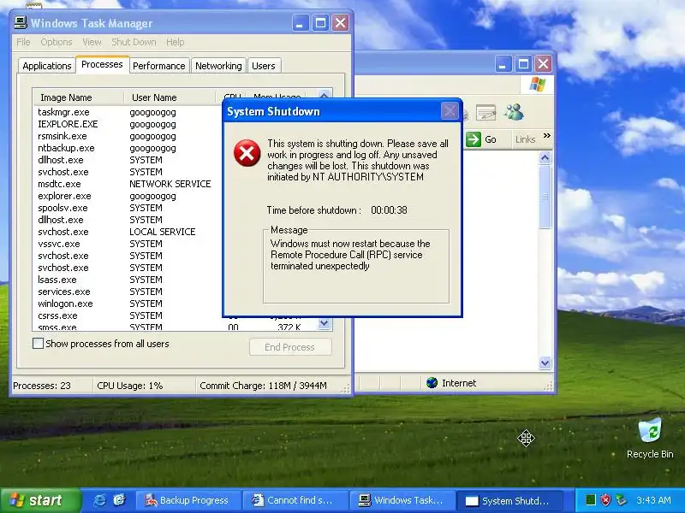Open the Shut Down menu in Task Manager
This screenshot has width=685, height=513.
point(134,42)
